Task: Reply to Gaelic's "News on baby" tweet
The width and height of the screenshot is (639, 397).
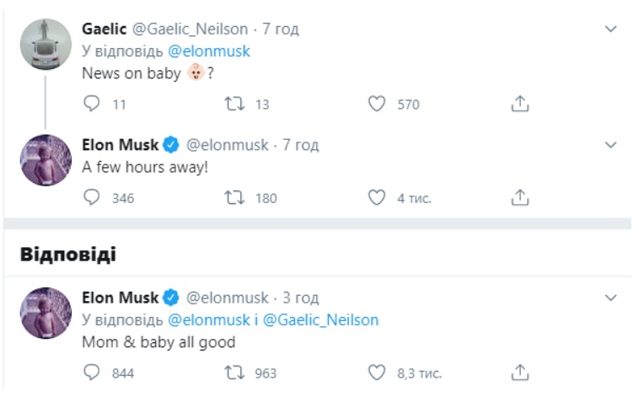Action: [93, 105]
